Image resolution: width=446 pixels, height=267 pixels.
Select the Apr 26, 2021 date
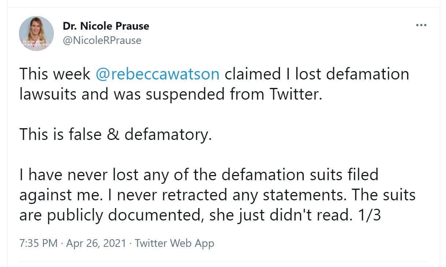(x=96, y=243)
